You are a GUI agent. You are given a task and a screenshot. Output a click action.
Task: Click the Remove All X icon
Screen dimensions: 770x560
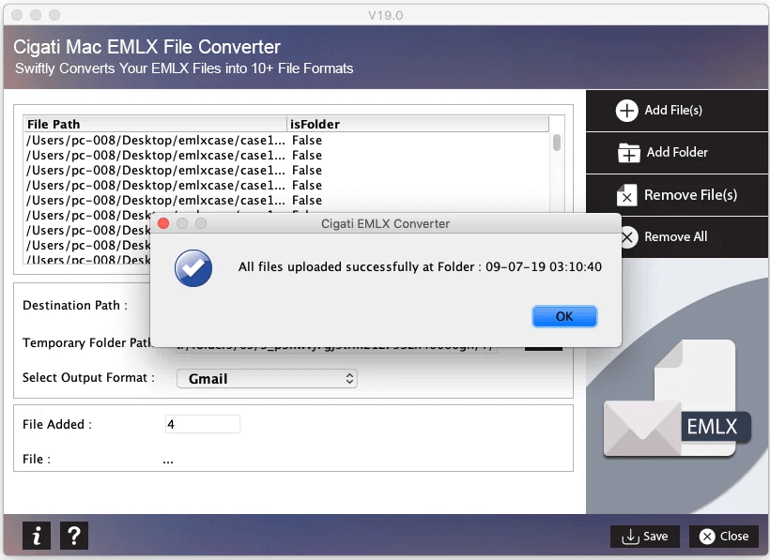pos(628,236)
